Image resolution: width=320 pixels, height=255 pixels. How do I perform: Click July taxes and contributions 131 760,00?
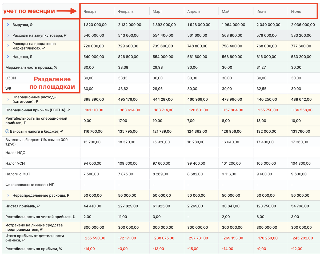pyautogui.click(x=301, y=131)
